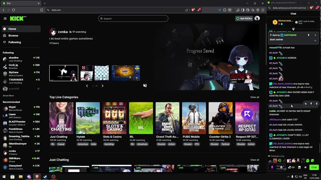The height and width of the screenshot is (180, 321).
Task: Open site settings icon in popout chat address bar
Action: [x=269, y=8]
